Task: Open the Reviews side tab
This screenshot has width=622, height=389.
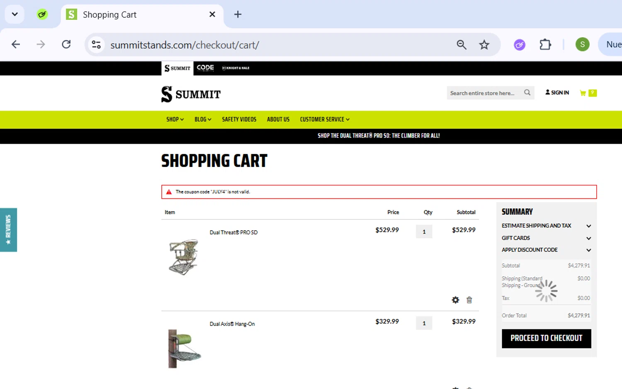Action: coord(8,230)
